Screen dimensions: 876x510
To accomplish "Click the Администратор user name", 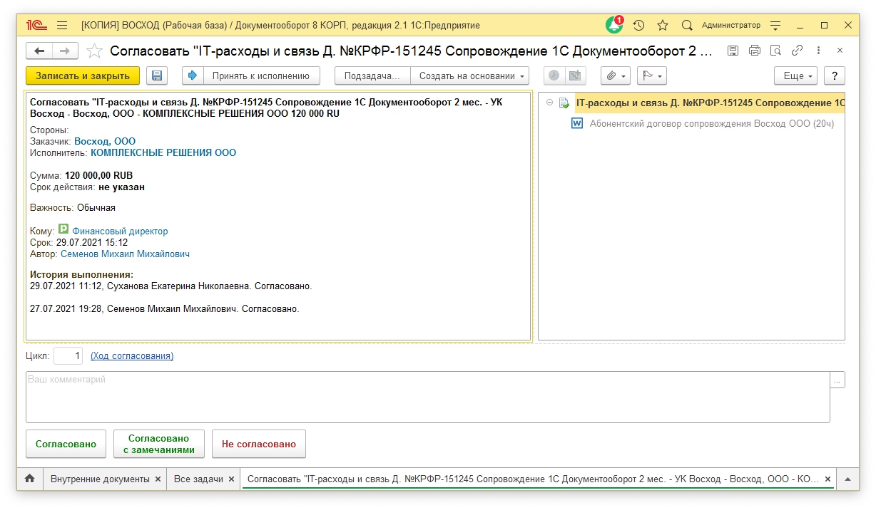I will (731, 25).
